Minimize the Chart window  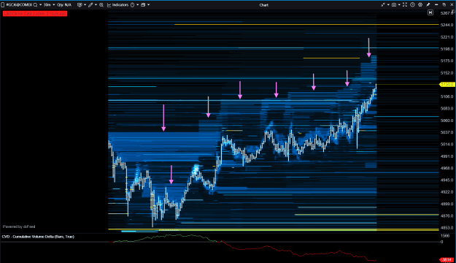tap(436, 4)
